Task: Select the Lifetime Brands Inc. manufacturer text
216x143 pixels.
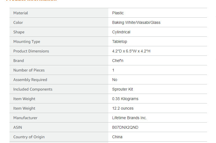Action: 129,118
